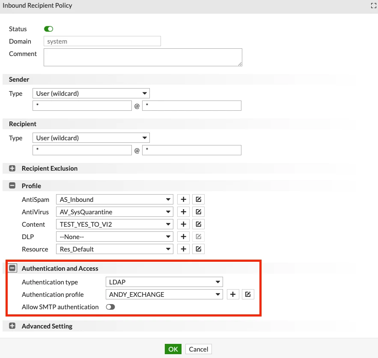
Task: Collapse the Authentication and Access section
Action: [x=12, y=268]
